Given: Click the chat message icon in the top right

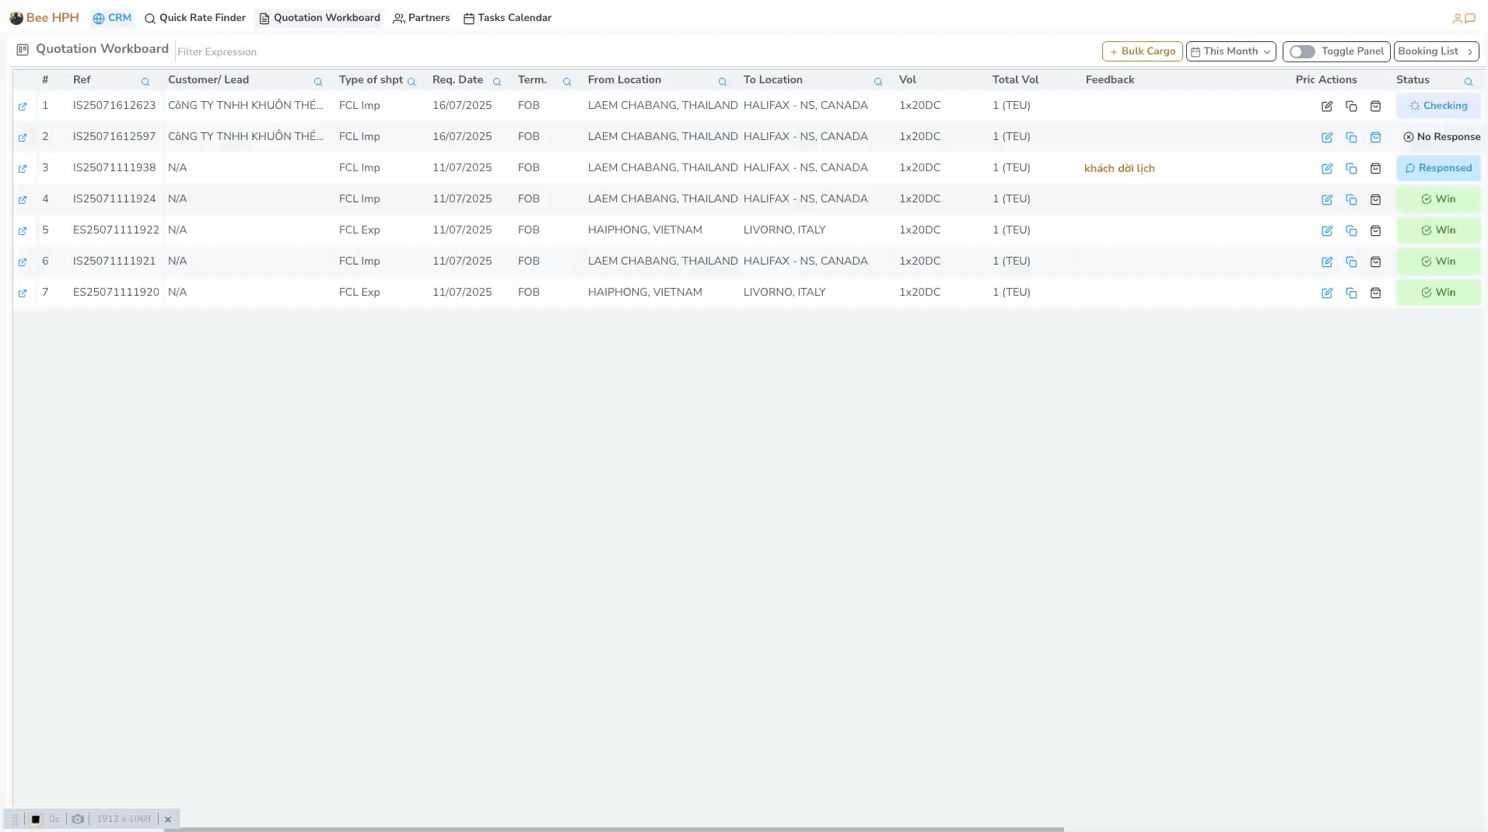Looking at the screenshot, I should pyautogui.click(x=1470, y=18).
